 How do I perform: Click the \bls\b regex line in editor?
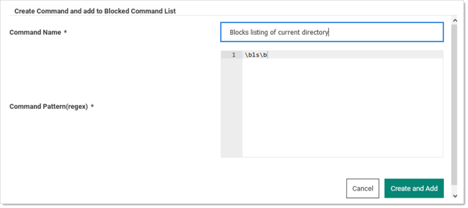click(x=256, y=55)
